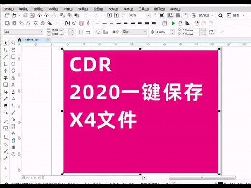Open the 文件 menu
Screen dimensions: 251x188
(9, 9)
